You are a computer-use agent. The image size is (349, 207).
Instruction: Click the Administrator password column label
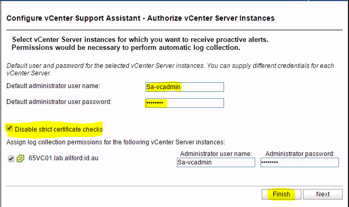click(x=300, y=154)
